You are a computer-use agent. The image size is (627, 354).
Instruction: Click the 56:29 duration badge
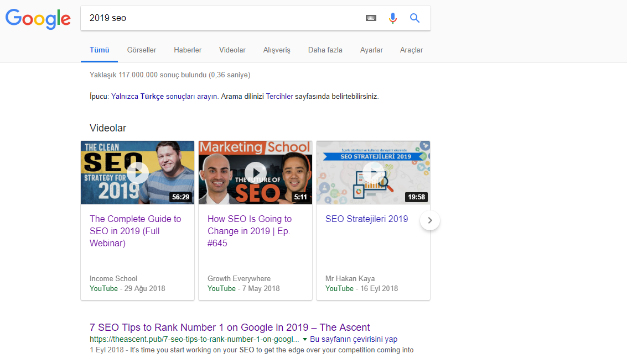[x=181, y=197]
